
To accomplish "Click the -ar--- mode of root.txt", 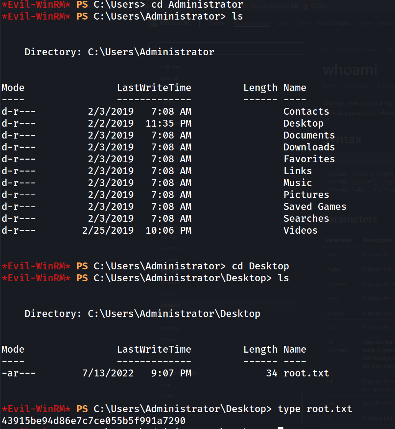I will (19, 373).
